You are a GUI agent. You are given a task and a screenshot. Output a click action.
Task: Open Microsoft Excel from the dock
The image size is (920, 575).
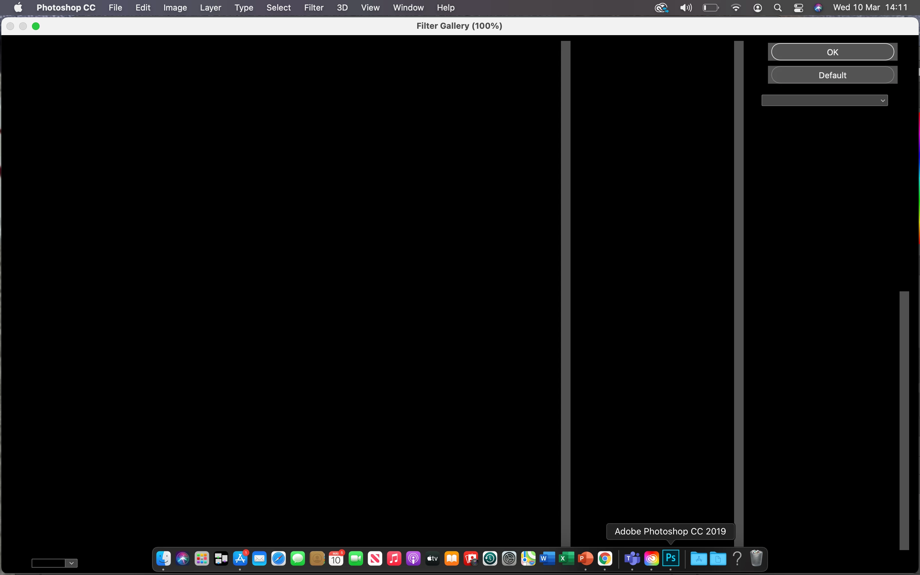(566, 558)
